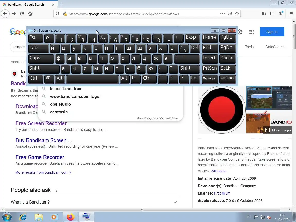
Task: Open the Library icon in Firefox toolbar
Action: (x=264, y=14)
